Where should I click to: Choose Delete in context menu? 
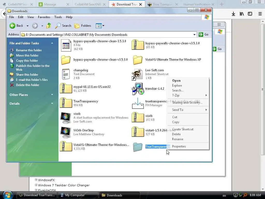click(x=188, y=134)
